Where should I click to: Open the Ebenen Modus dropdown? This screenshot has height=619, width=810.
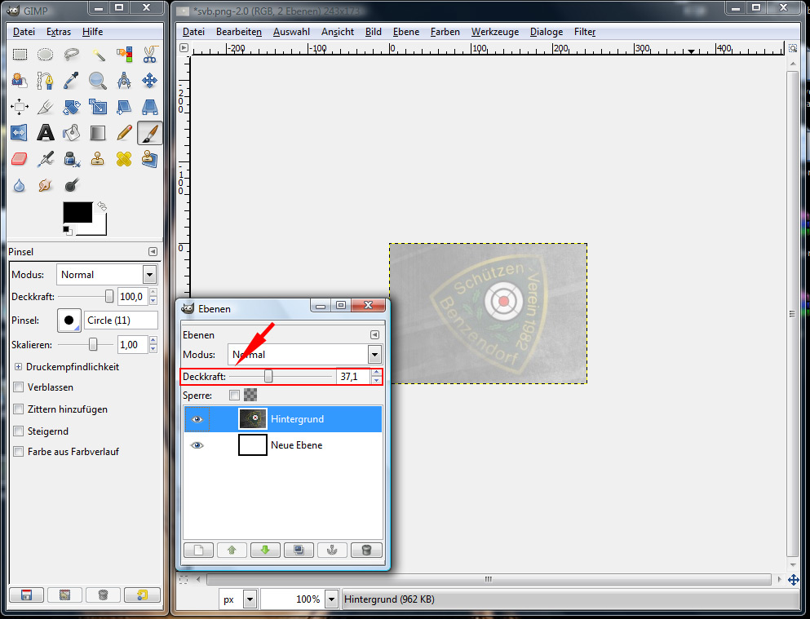click(374, 355)
